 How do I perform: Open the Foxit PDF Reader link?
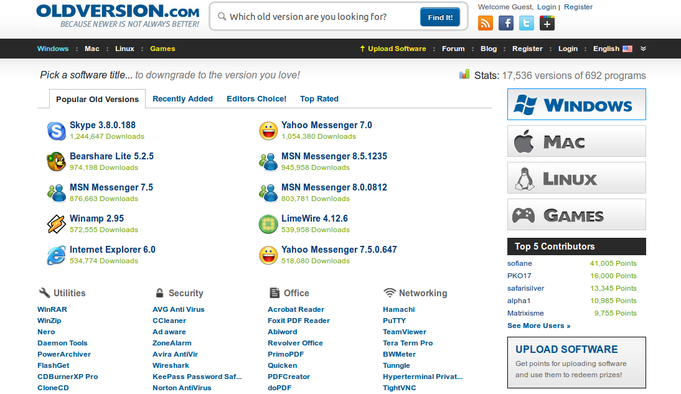299,321
